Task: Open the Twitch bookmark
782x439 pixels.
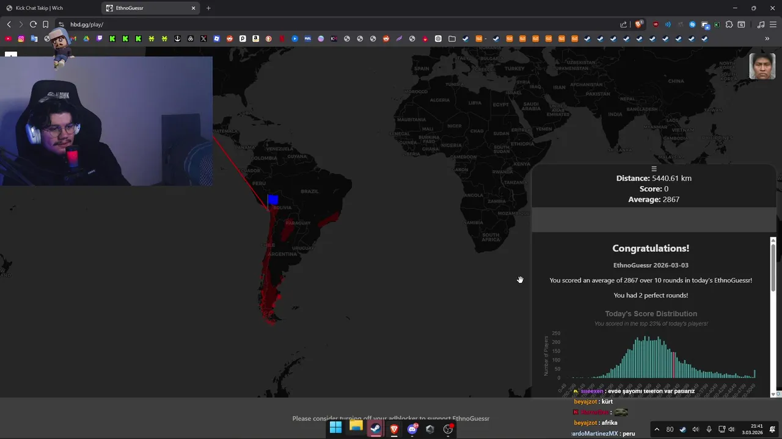Action: coord(100,38)
